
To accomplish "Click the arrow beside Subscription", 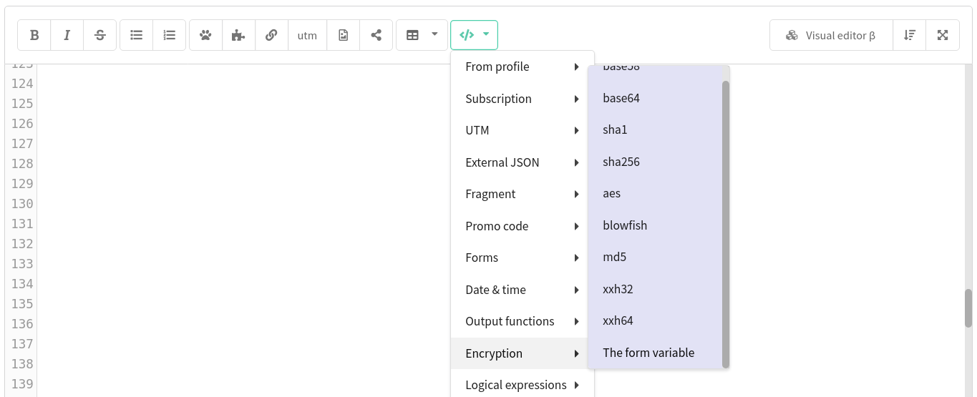I will (576, 99).
